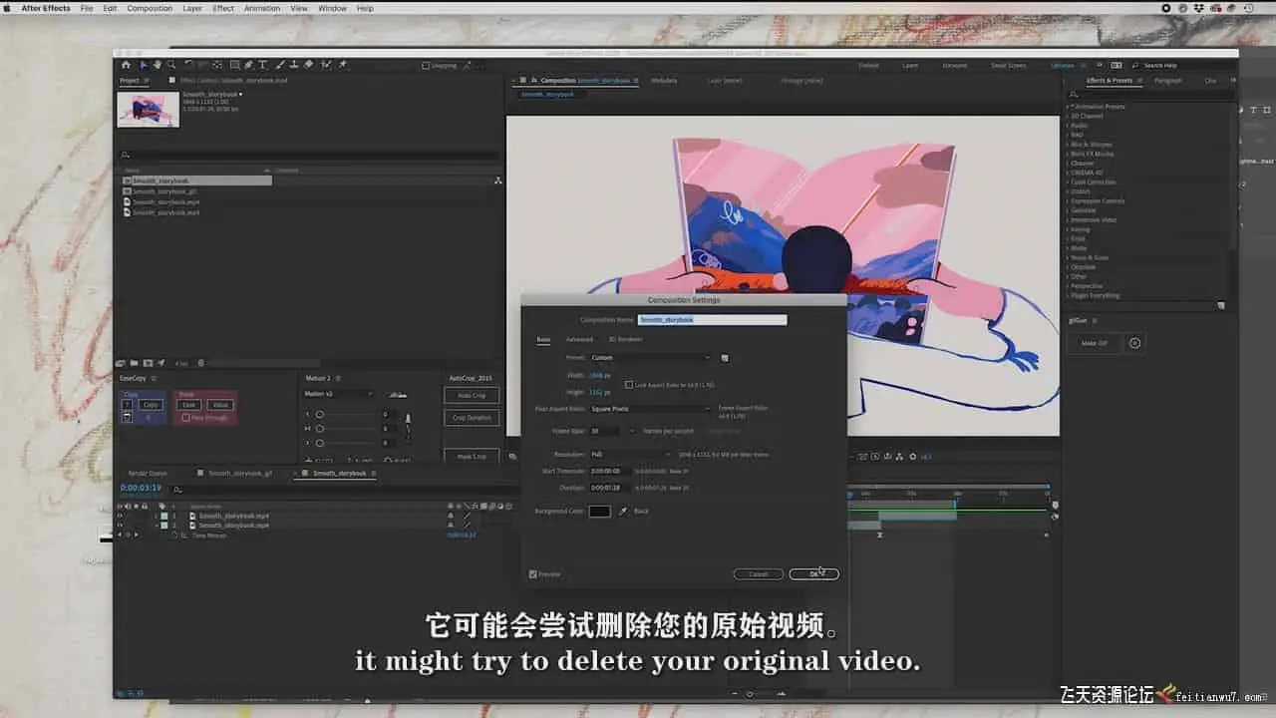Select the Roto Brush tool
This screenshot has width=1276, height=718.
coord(326,65)
